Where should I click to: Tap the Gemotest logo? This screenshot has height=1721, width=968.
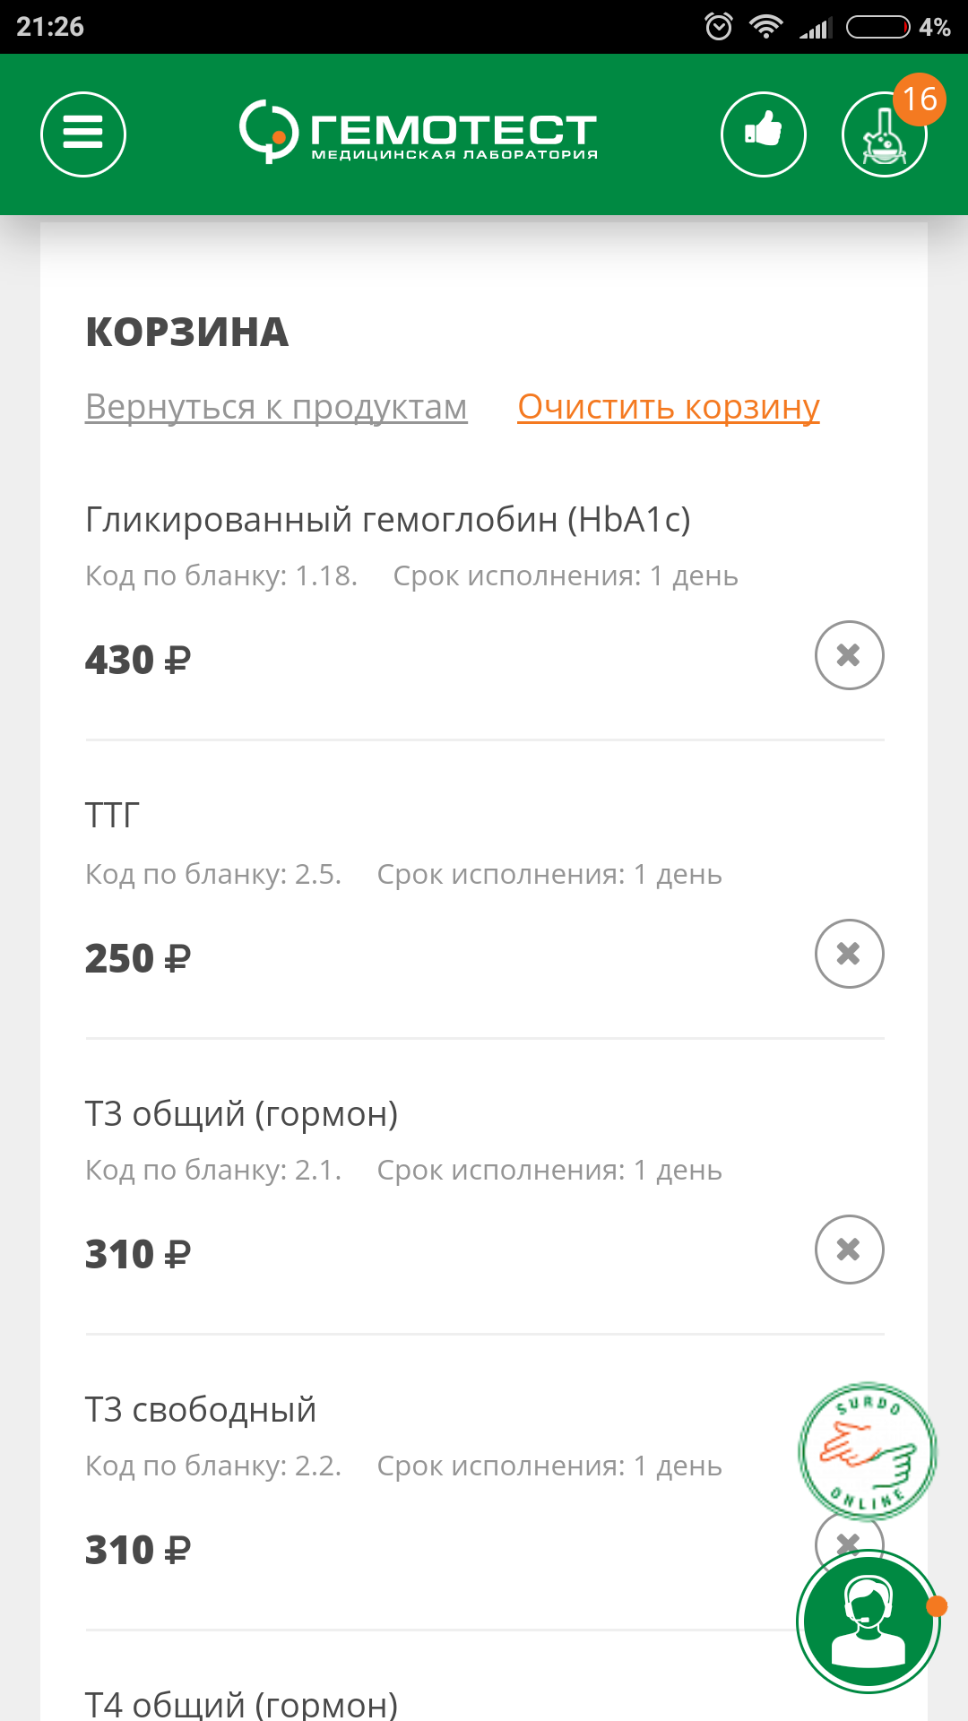418,133
